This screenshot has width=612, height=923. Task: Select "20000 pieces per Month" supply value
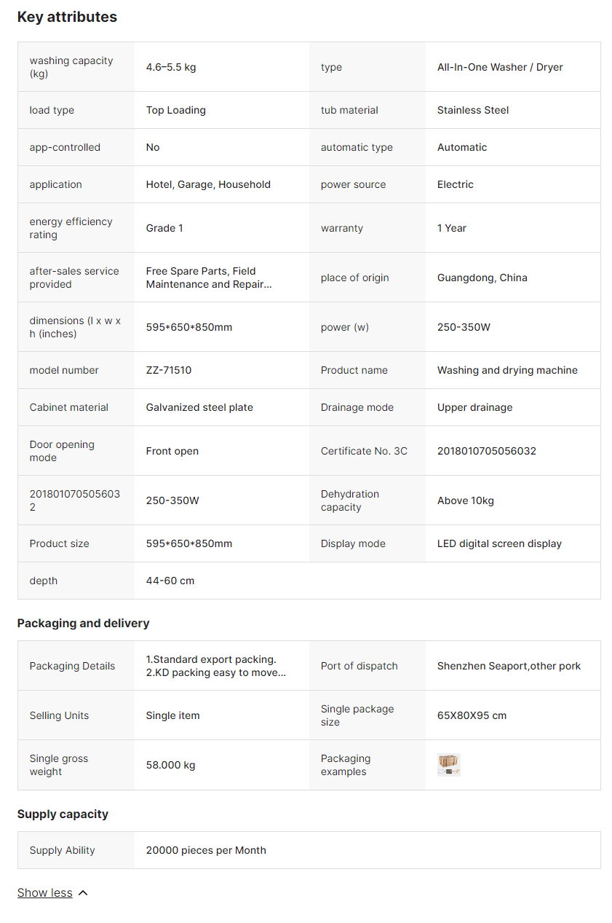point(206,850)
